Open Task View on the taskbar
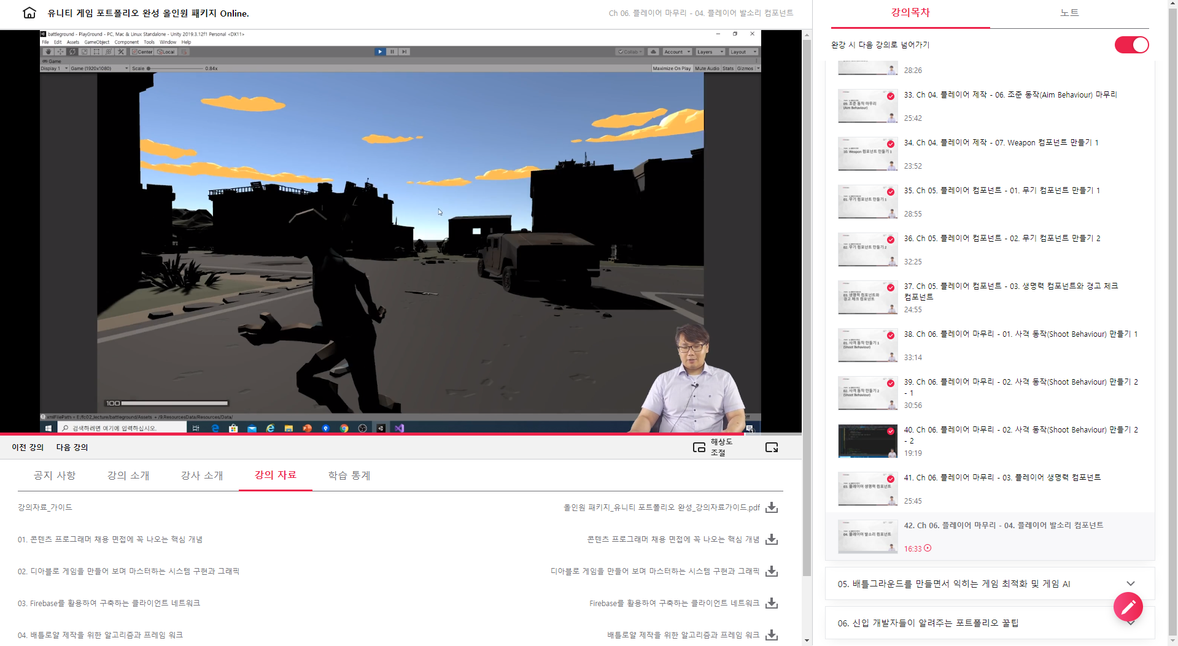The image size is (1178, 646). (196, 428)
